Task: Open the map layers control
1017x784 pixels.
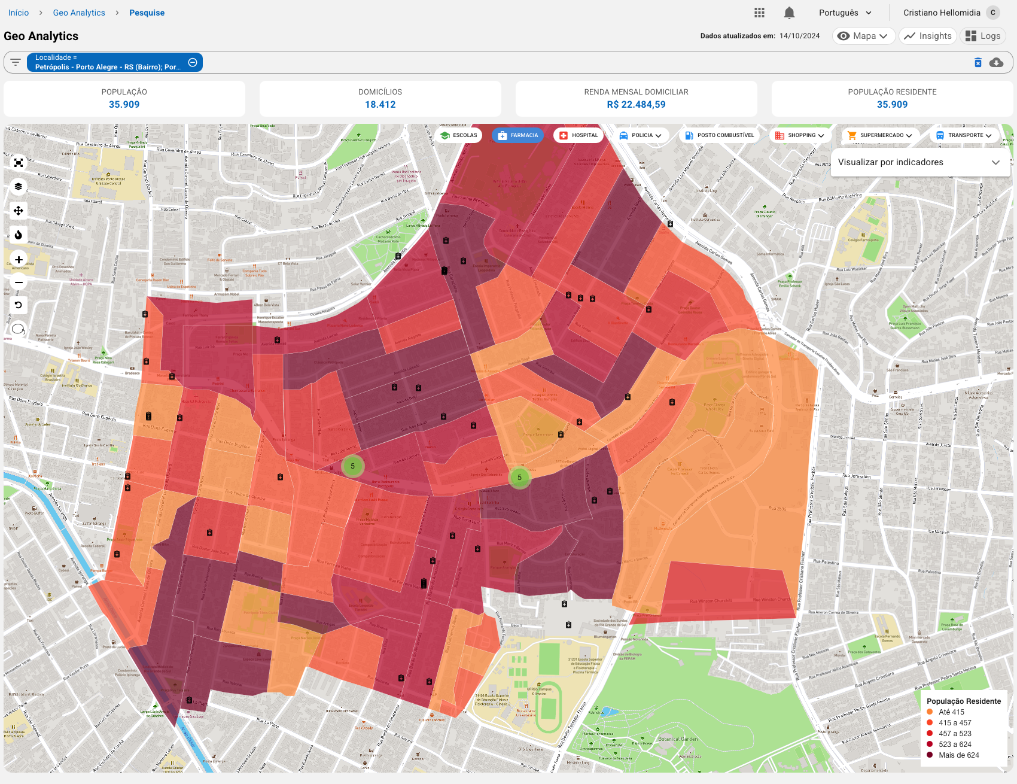Action: click(19, 187)
